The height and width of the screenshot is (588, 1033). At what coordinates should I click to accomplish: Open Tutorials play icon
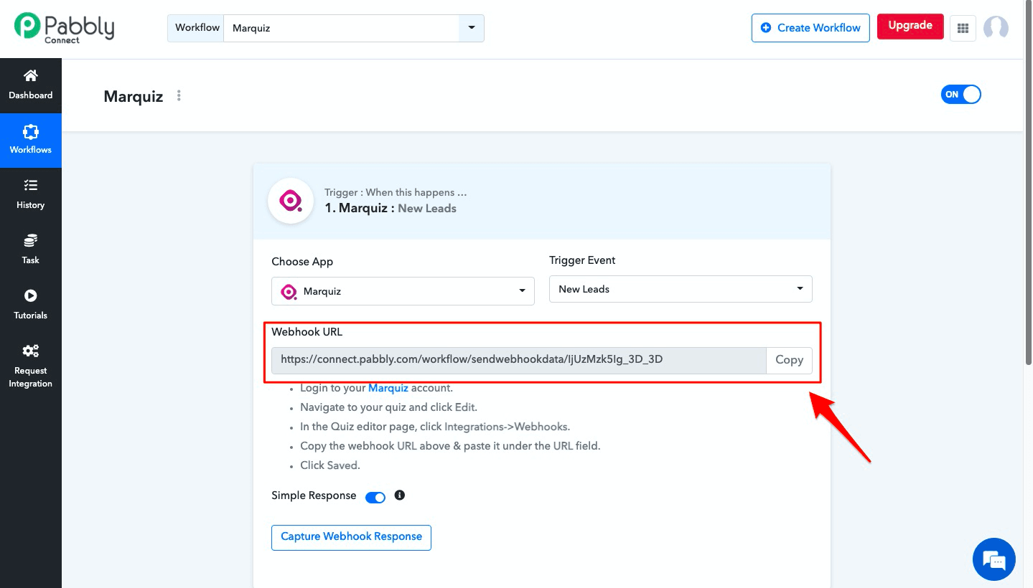(31, 295)
